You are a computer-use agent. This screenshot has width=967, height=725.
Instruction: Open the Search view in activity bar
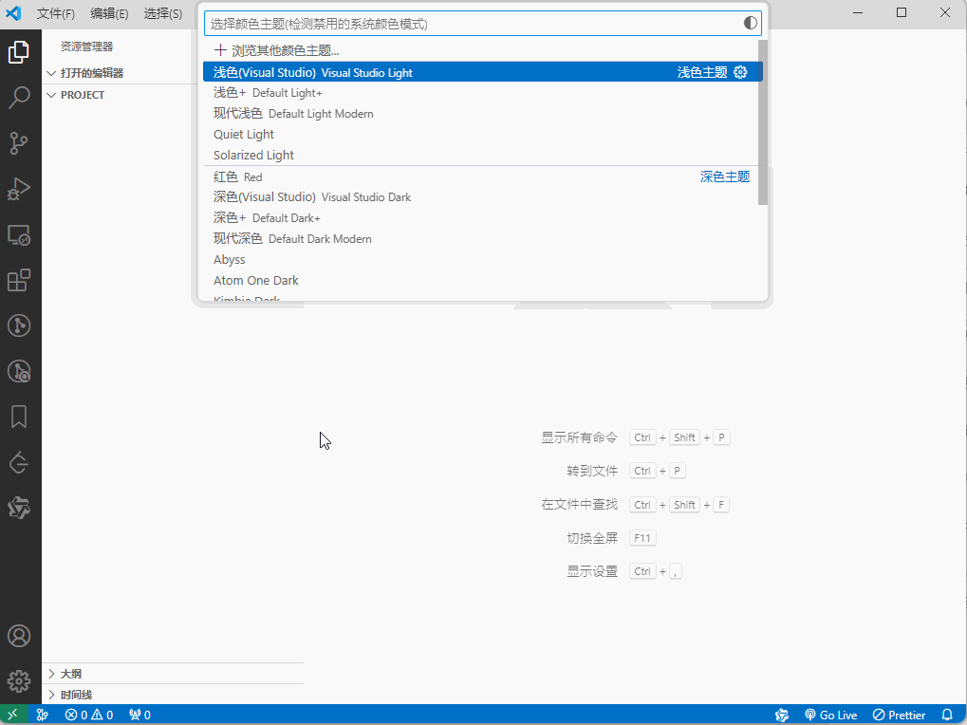coord(19,97)
